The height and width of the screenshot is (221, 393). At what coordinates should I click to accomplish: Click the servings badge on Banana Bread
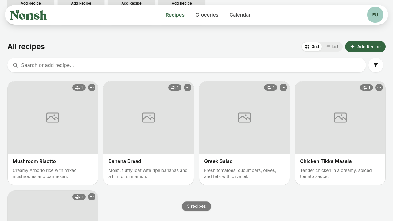(175, 87)
